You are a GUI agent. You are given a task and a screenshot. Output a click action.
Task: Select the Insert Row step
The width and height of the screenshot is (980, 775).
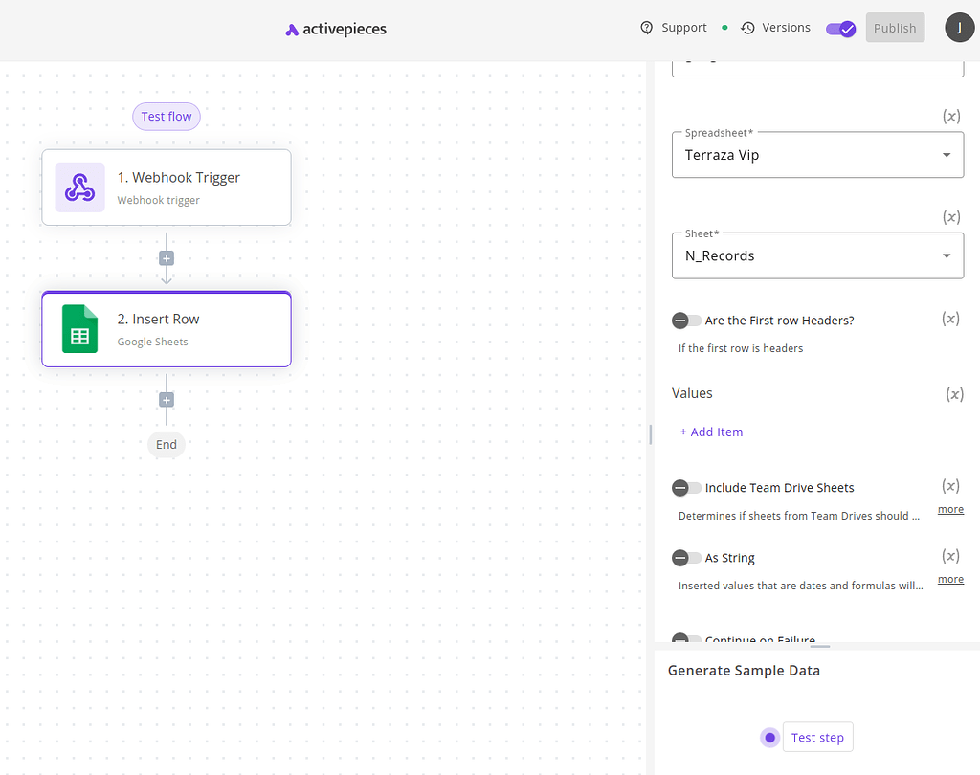tap(167, 329)
